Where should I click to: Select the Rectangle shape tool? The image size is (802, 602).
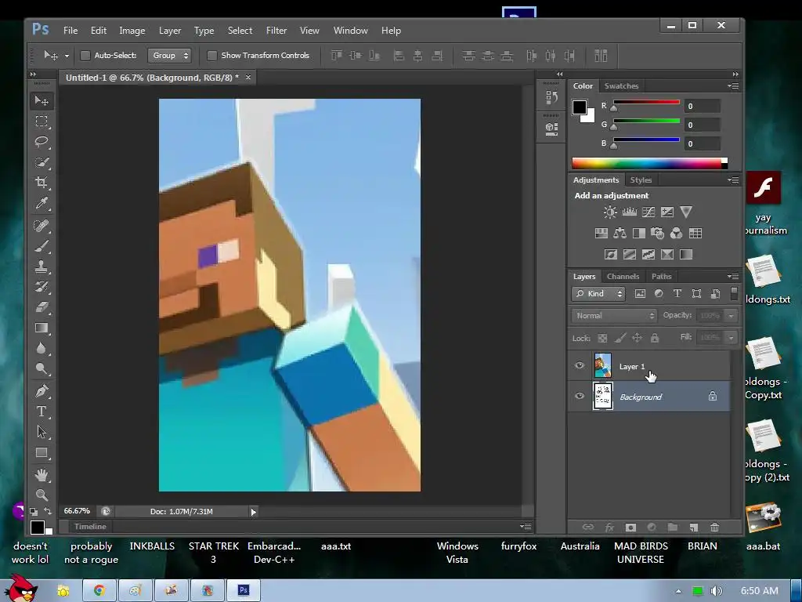42,453
